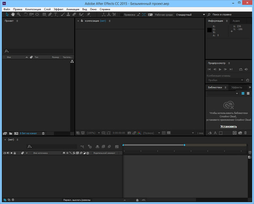Select the Zoom (magnifier) tool

point(19,14)
